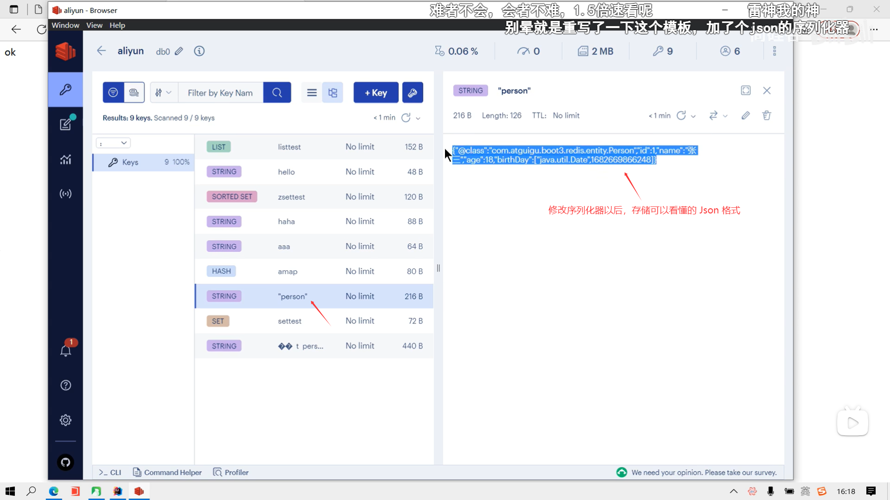This screenshot has height=500, width=890.
Task: Open the Pub/Sub sidebar icon
Action: tap(65, 194)
